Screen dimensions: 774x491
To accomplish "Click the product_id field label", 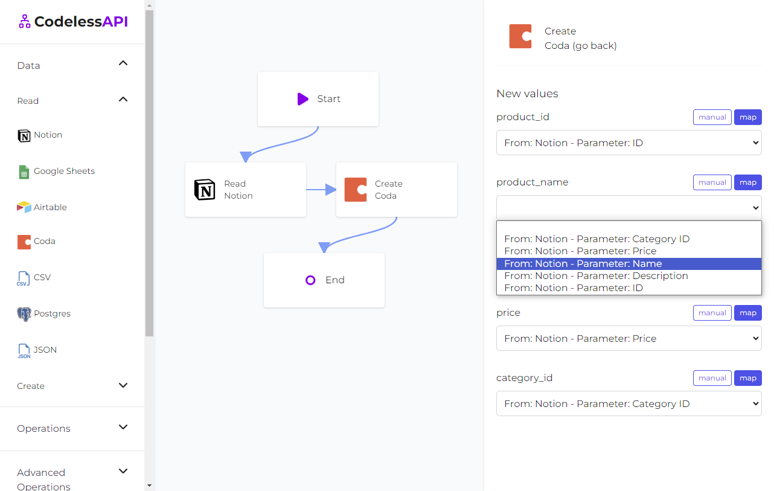I will (x=523, y=117).
